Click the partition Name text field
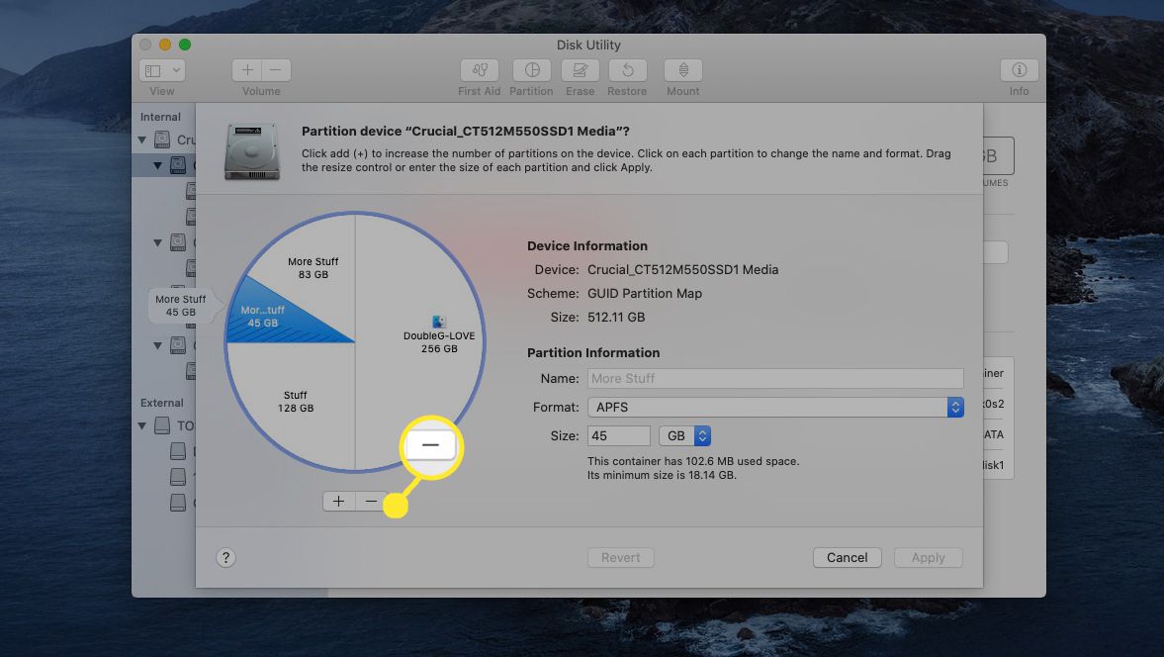 774,378
